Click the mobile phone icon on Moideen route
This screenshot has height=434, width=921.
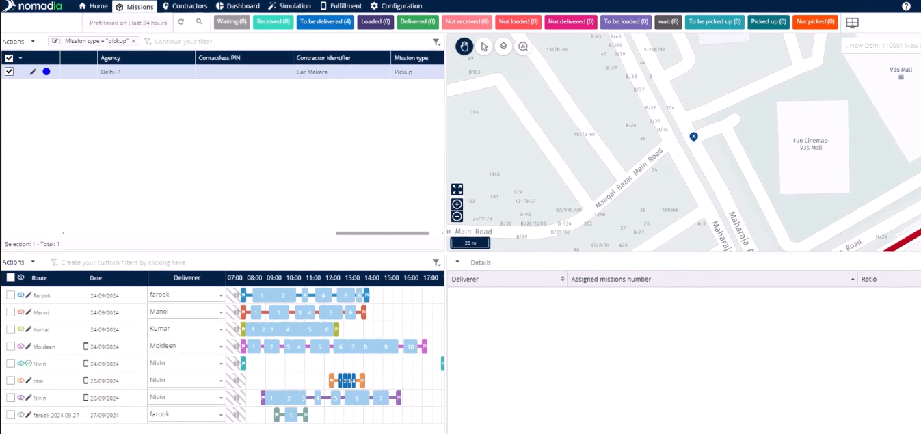coord(86,347)
